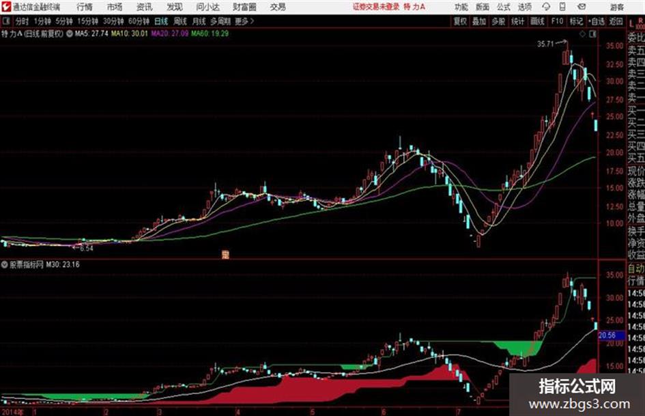The width and height of the screenshot is (645, 416).
Task: Switch to 30分钟 chart period
Action: click(113, 21)
